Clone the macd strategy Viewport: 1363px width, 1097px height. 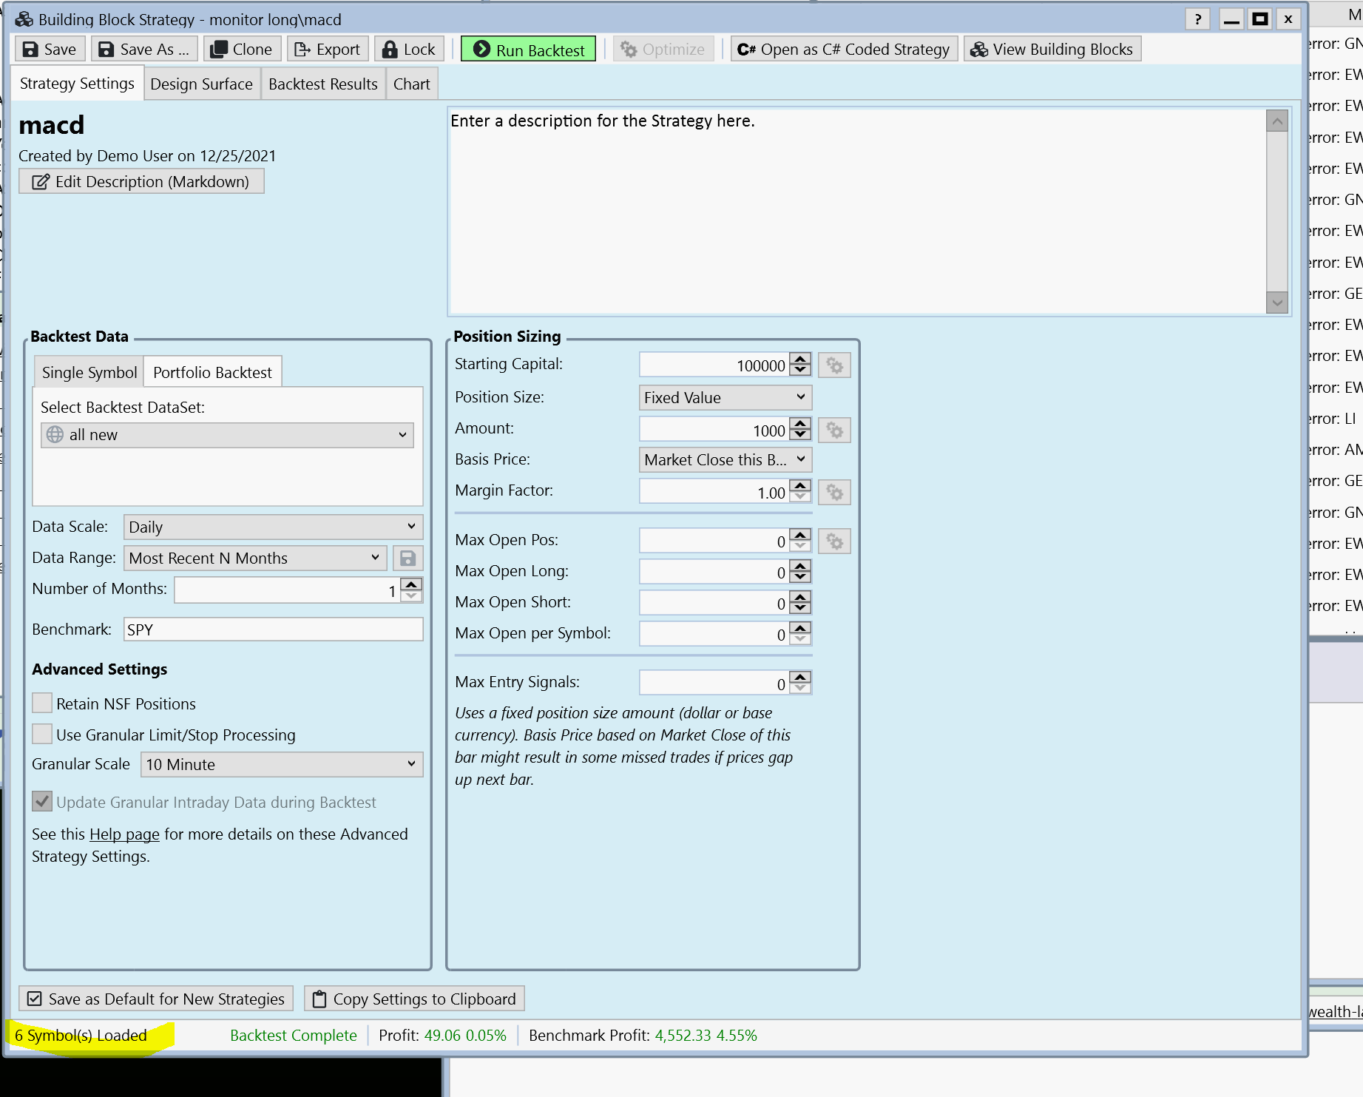point(242,50)
